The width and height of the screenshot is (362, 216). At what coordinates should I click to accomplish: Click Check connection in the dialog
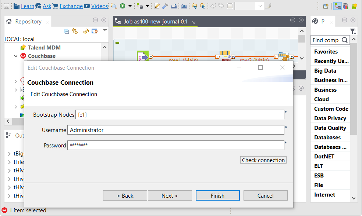(263, 160)
